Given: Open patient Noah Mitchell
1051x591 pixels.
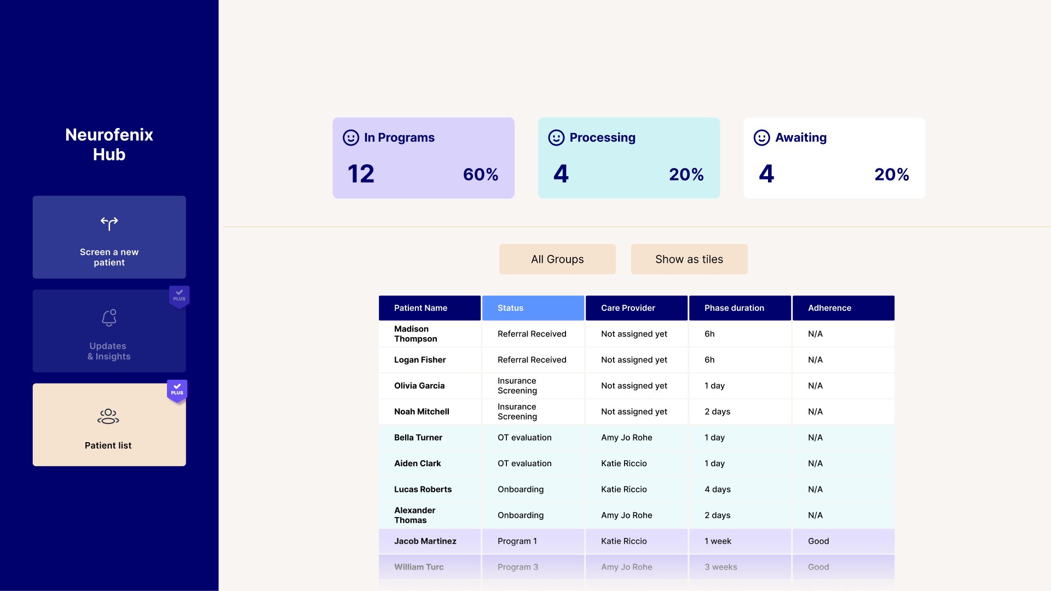Looking at the screenshot, I should [421, 412].
